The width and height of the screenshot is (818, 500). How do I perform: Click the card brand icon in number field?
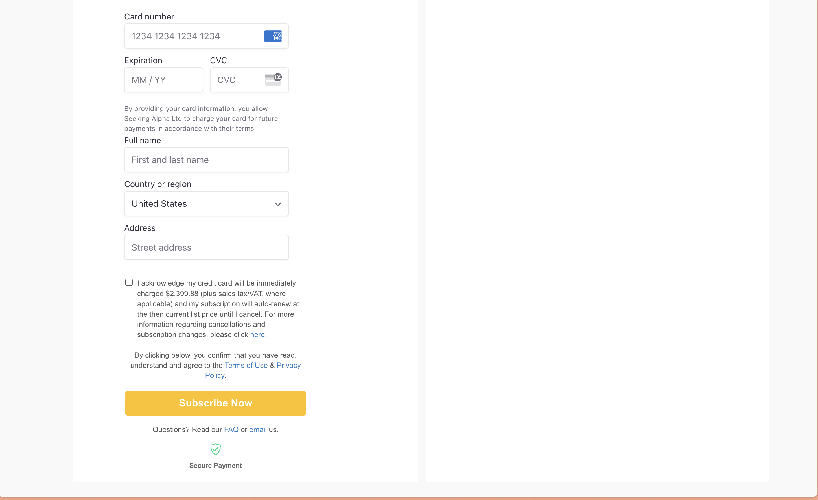pos(273,36)
